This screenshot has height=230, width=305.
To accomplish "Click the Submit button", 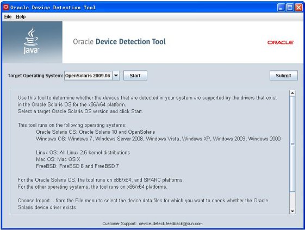I will (284, 76).
